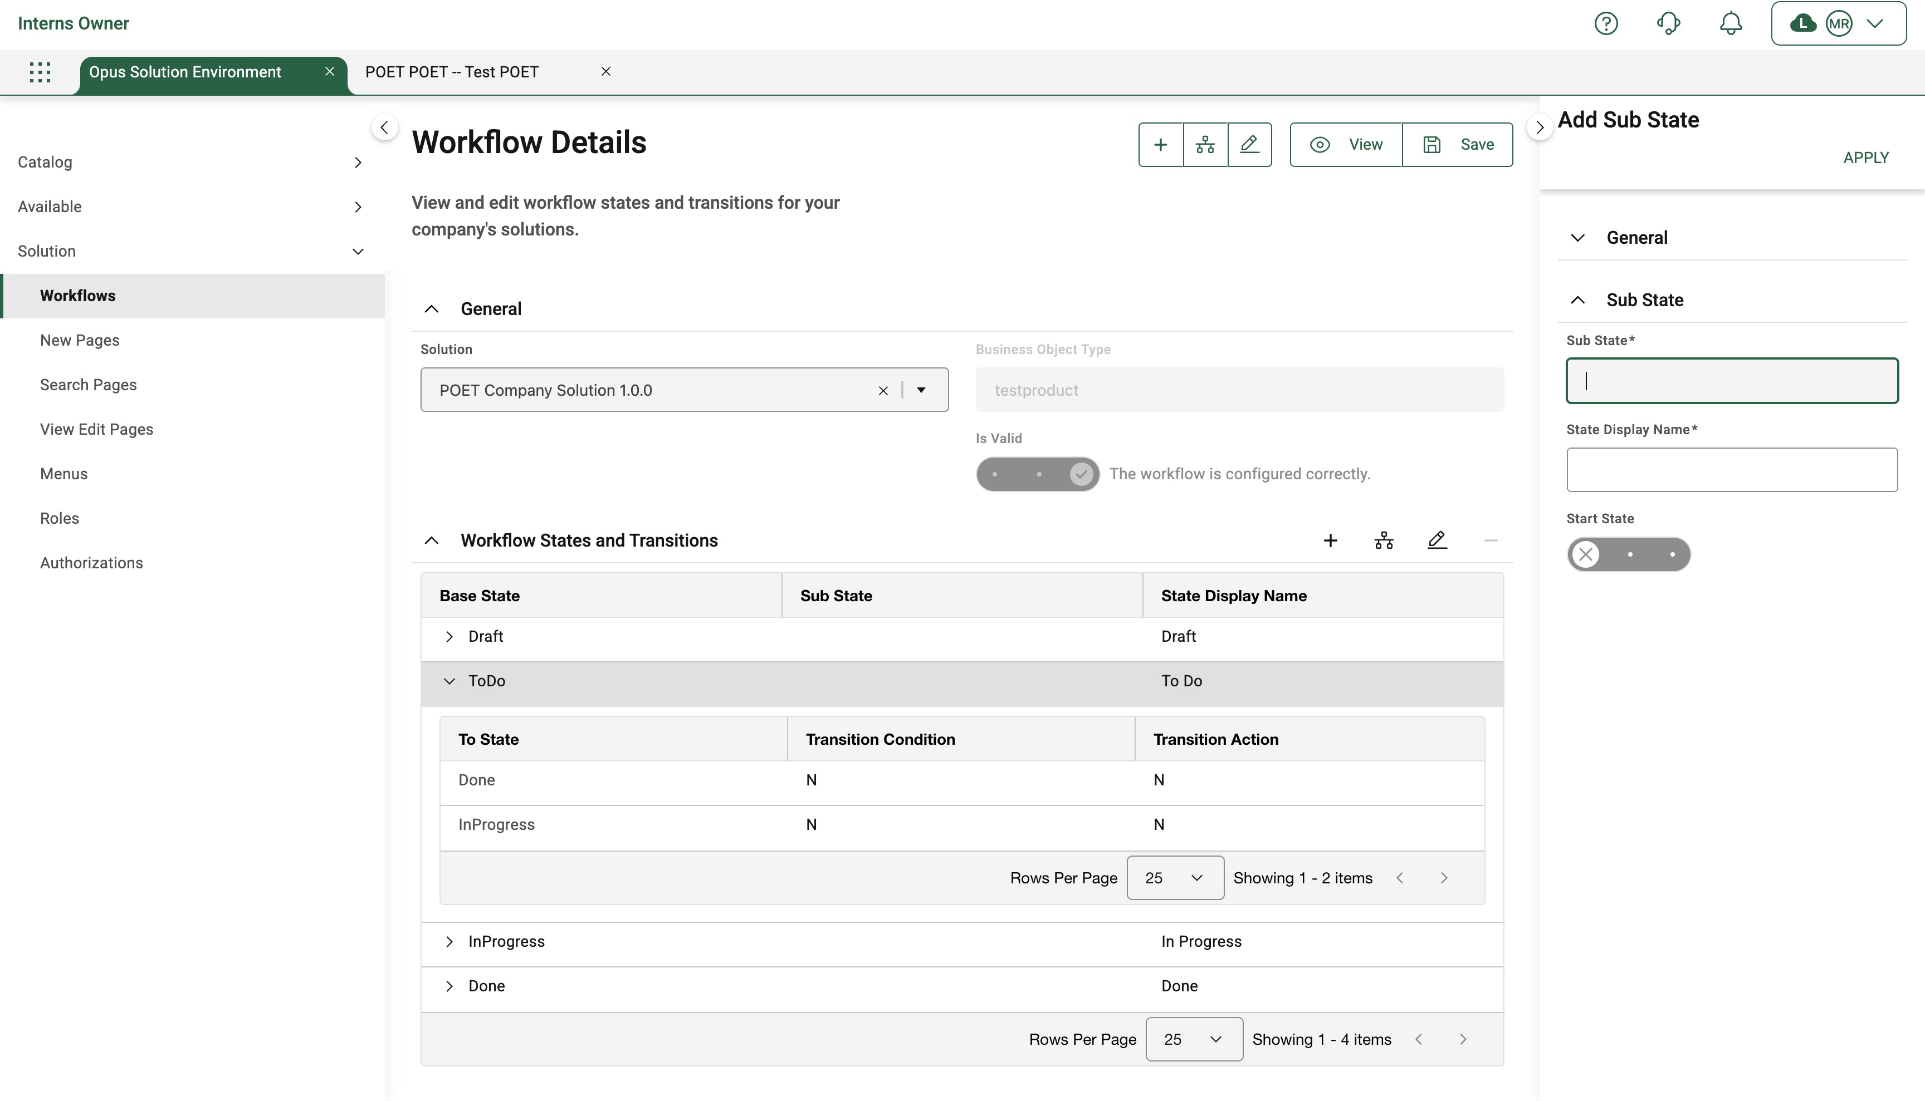The height and width of the screenshot is (1101, 1925).
Task: Open the Solution dropdown arrow
Action: click(921, 390)
